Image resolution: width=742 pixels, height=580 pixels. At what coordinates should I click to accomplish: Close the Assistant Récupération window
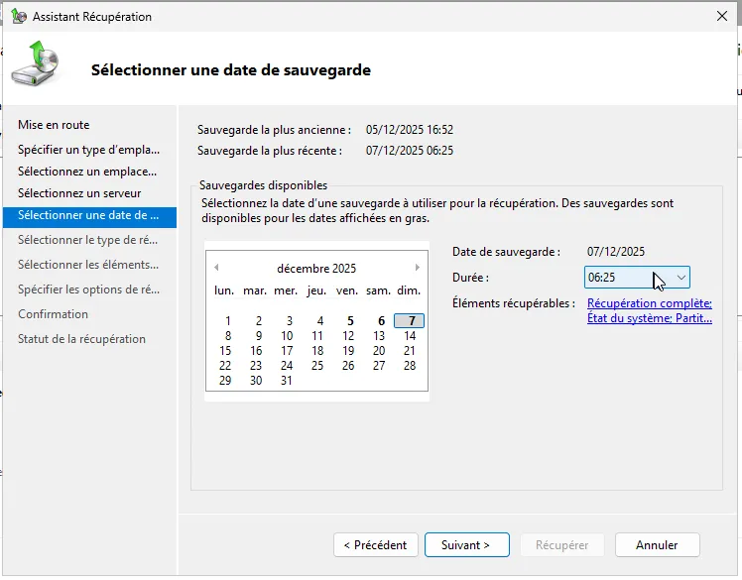tap(721, 17)
